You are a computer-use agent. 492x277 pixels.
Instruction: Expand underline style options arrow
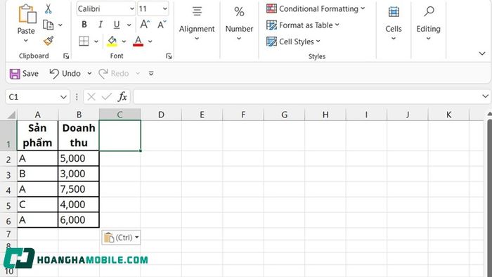pyautogui.click(x=129, y=25)
